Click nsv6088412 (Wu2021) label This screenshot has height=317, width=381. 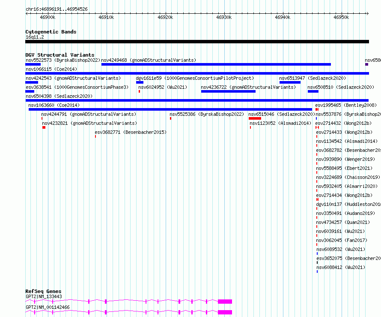pyautogui.click(x=341, y=267)
